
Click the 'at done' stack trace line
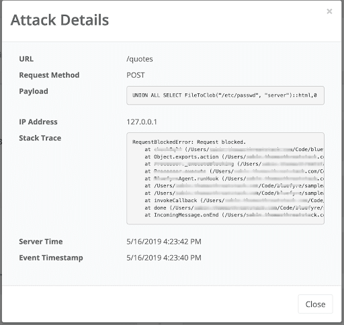(x=234, y=207)
